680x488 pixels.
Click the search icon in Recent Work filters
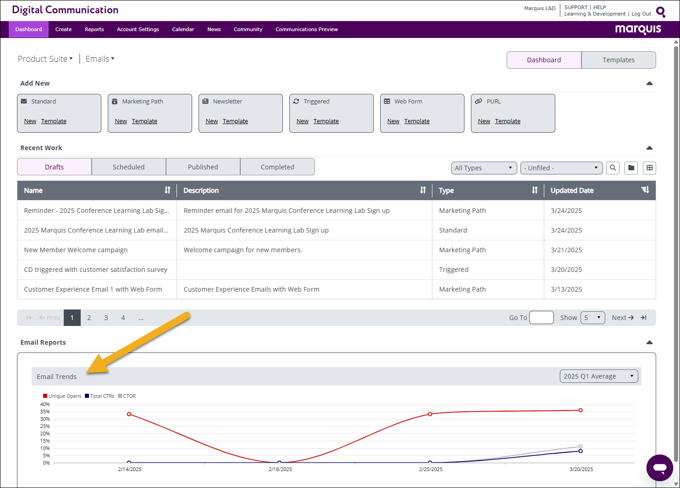click(x=613, y=168)
